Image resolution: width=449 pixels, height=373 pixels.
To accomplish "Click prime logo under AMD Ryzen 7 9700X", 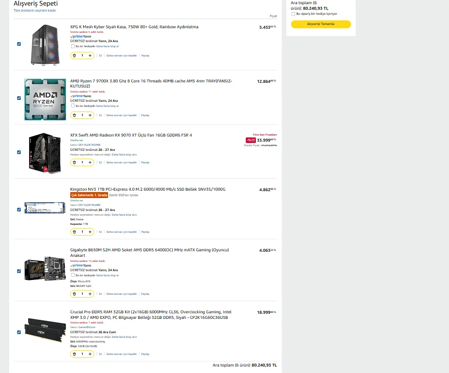I will pyautogui.click(x=77, y=96).
